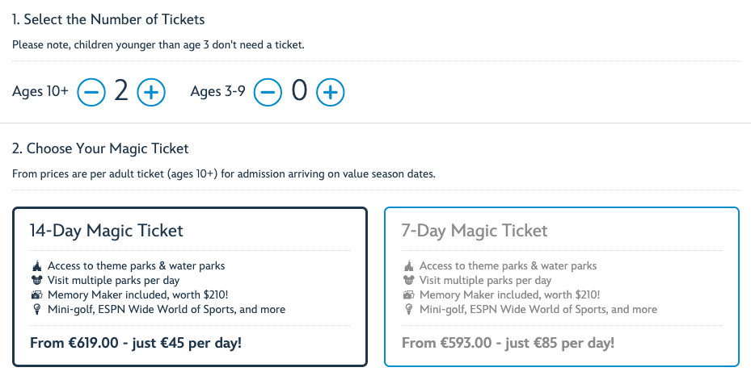Choose the 7-Day Magic Ticket title
This screenshot has height=380, width=751.
[475, 231]
